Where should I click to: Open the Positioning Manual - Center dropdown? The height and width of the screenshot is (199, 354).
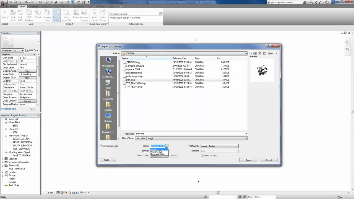pyautogui.click(x=237, y=146)
